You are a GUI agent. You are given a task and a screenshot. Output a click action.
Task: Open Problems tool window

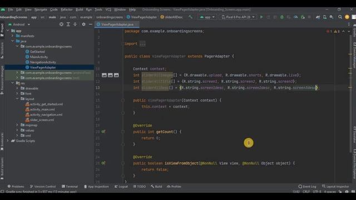(x=16, y=187)
